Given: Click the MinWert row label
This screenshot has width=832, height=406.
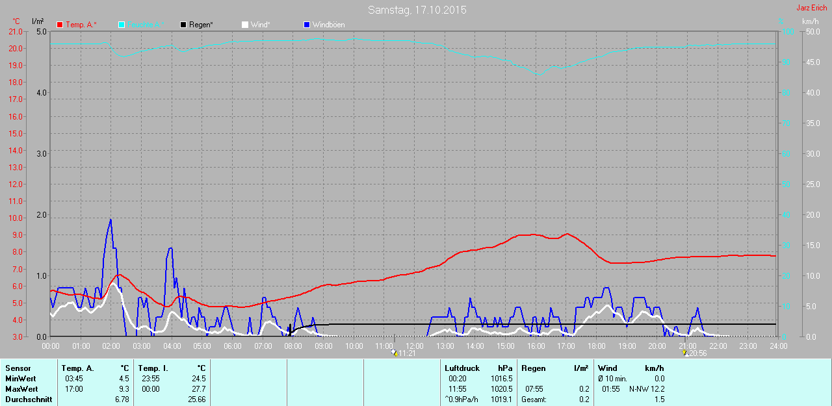Looking at the screenshot, I should tap(20, 379).
